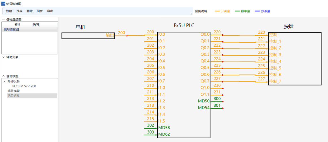Click the I1.5 input port
Image resolution: width=328 pixels, height=142 pixels.
point(162,121)
